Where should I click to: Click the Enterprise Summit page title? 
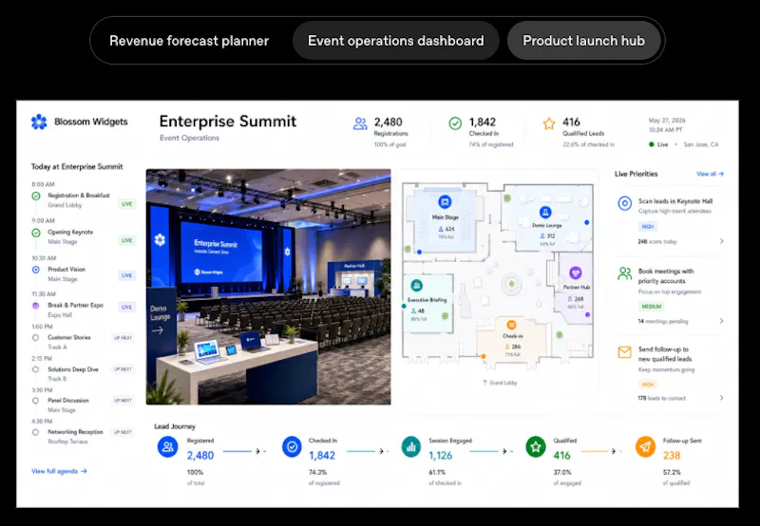point(228,122)
